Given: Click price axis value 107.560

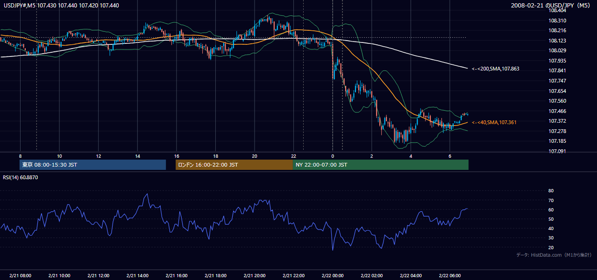Looking at the screenshot, I should tap(557, 101).
